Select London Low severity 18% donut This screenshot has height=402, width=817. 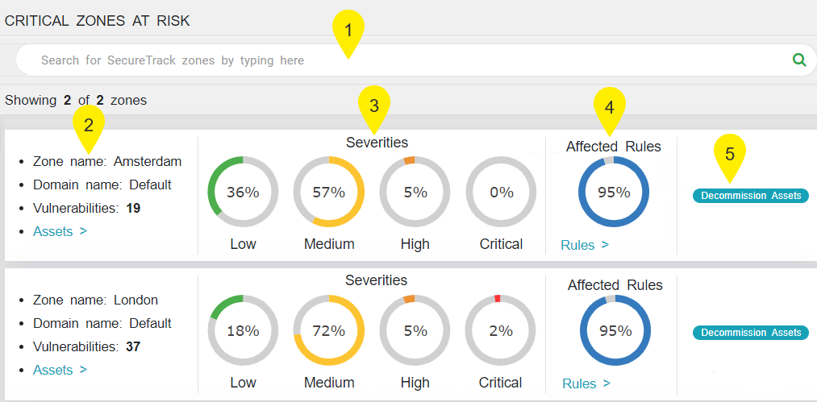pos(243,330)
